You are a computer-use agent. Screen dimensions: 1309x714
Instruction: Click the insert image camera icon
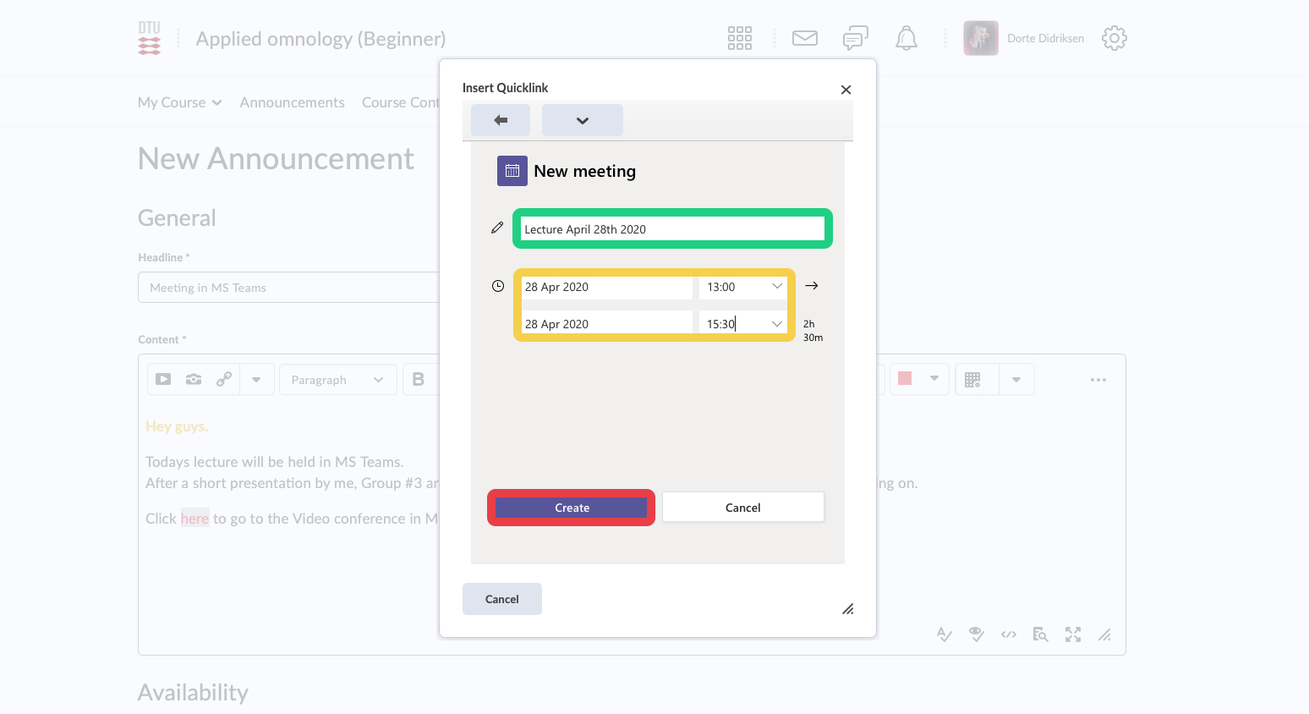tap(194, 380)
